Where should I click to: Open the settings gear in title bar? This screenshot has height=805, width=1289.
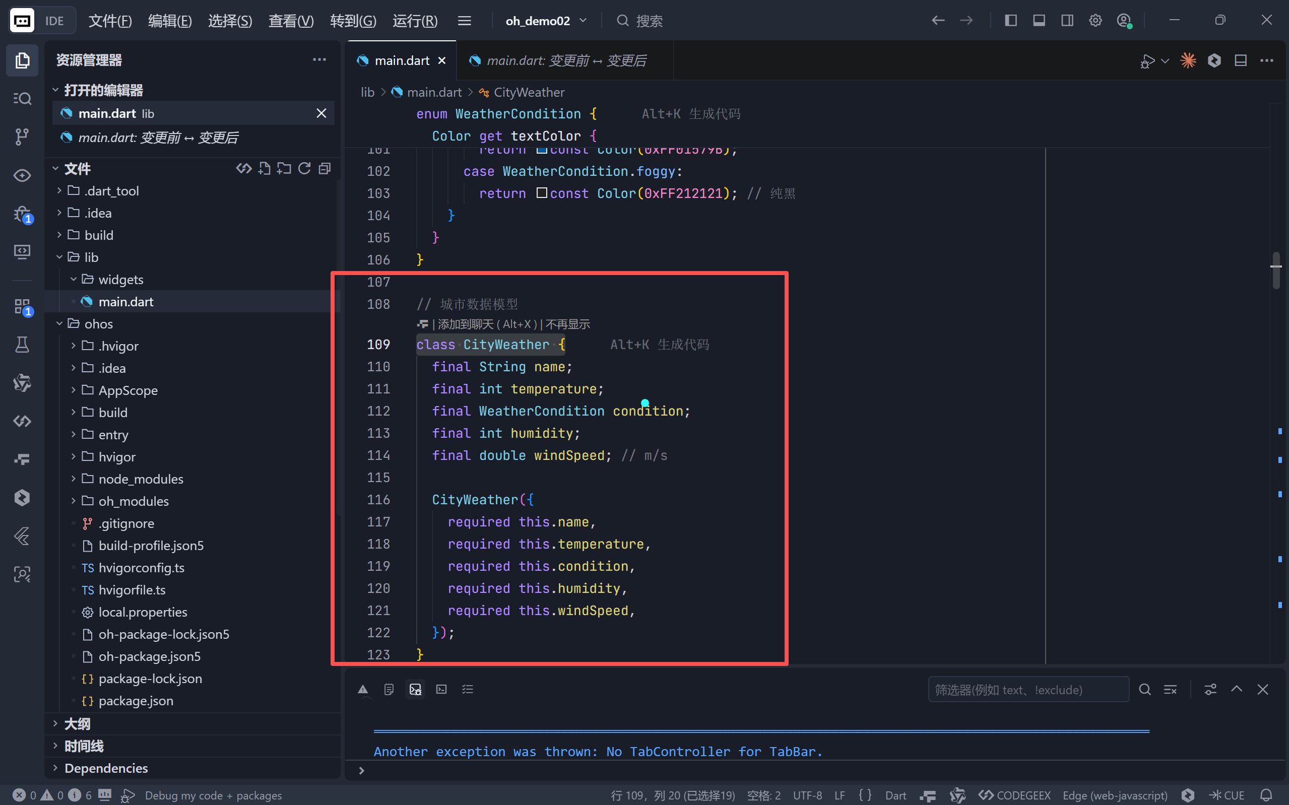click(x=1095, y=21)
